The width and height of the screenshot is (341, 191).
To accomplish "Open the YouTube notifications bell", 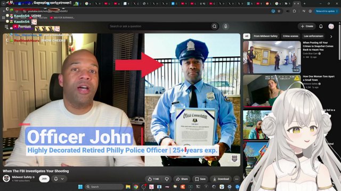I will pyautogui.click(x=321, y=26).
